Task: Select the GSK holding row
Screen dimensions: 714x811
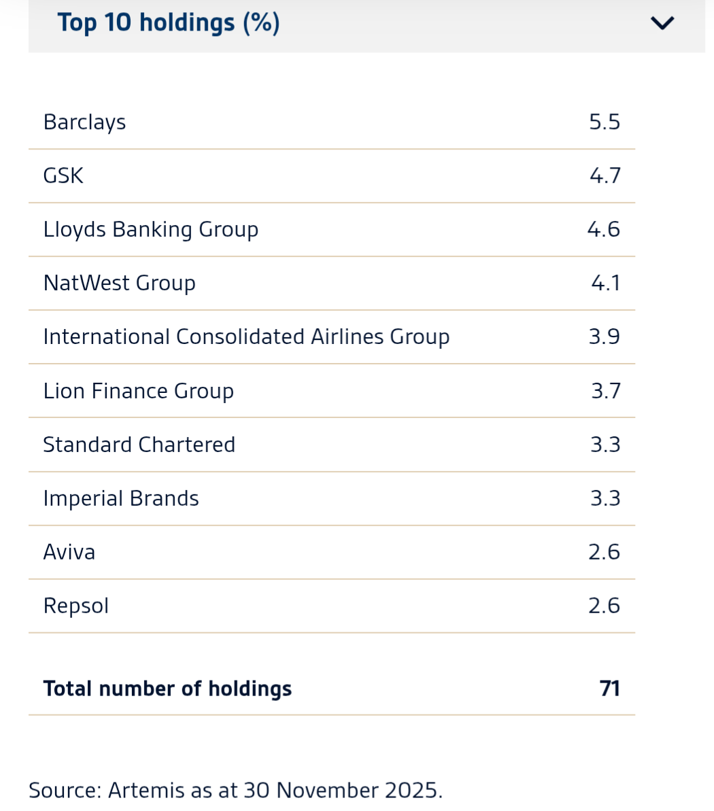Action: click(332, 176)
